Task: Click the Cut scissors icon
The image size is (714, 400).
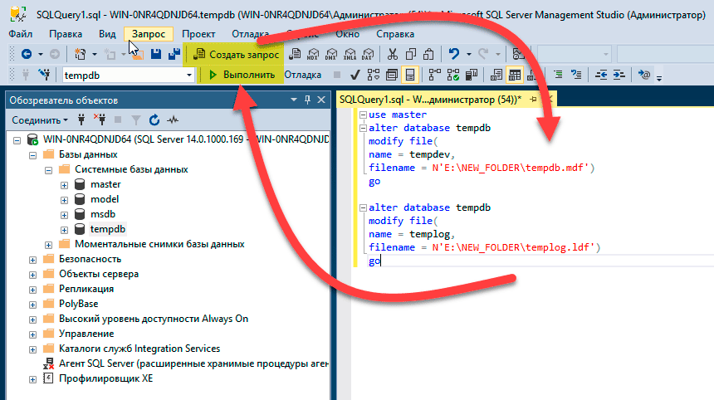Action: (x=392, y=54)
